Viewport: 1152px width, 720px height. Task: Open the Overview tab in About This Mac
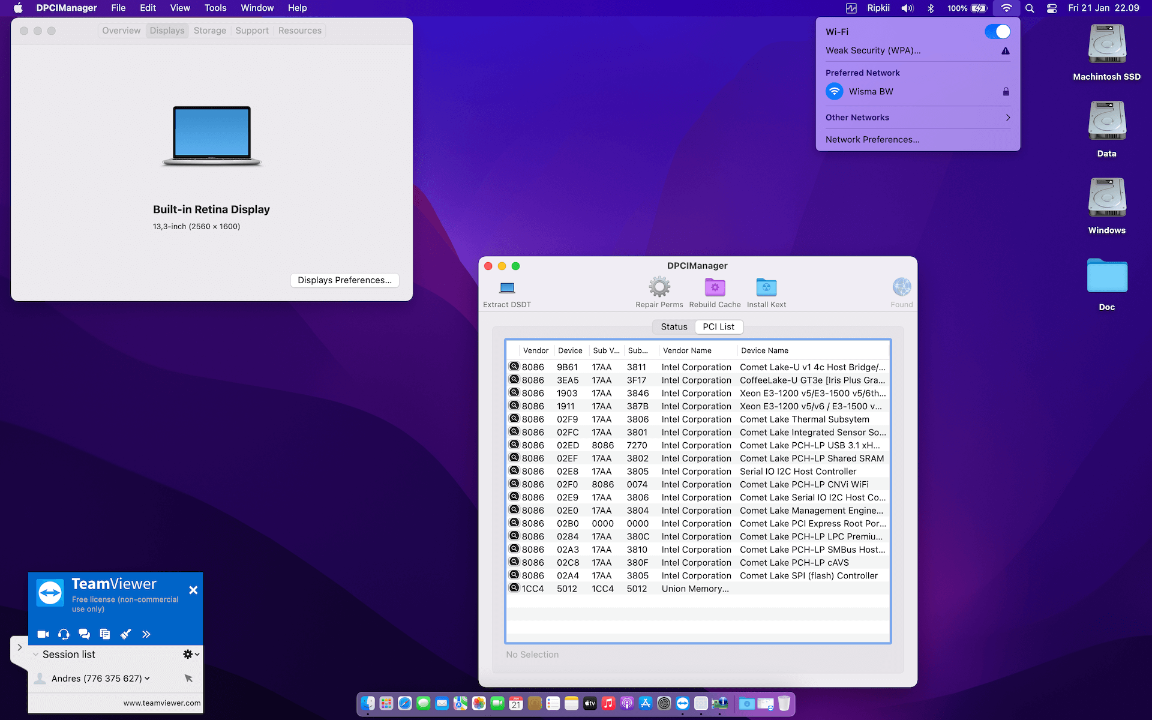(121, 31)
